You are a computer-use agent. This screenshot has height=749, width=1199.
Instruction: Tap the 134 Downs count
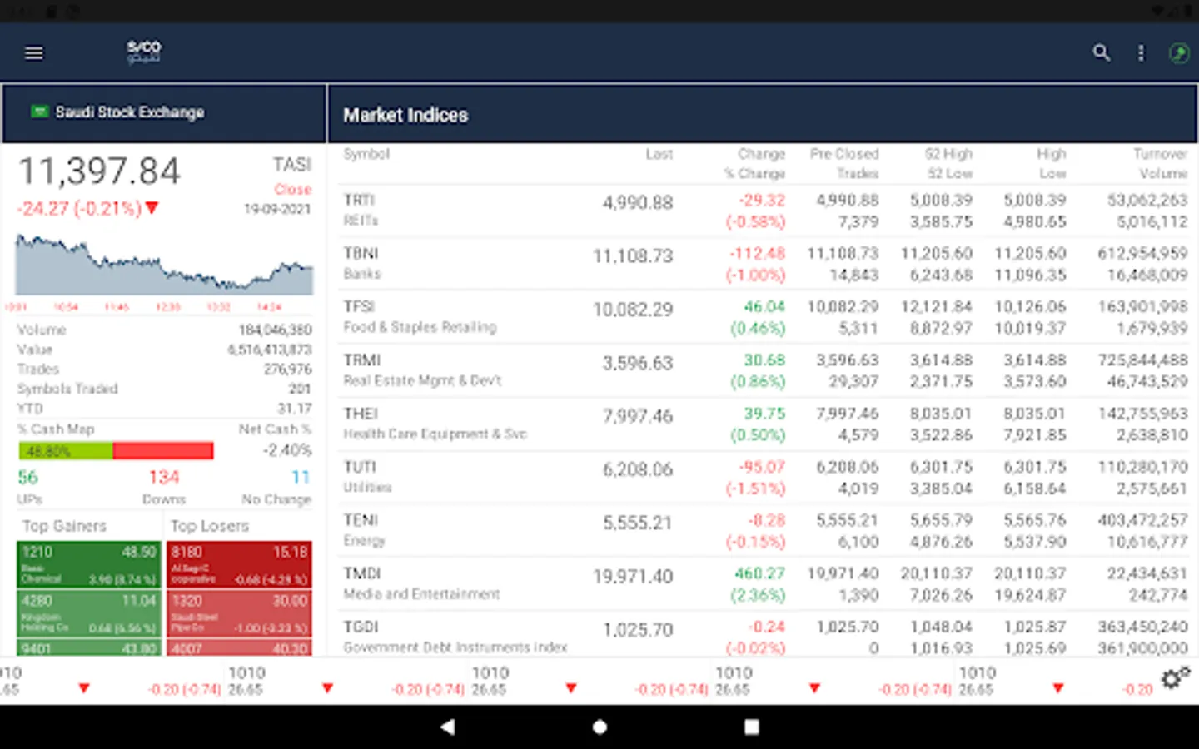pos(164,477)
